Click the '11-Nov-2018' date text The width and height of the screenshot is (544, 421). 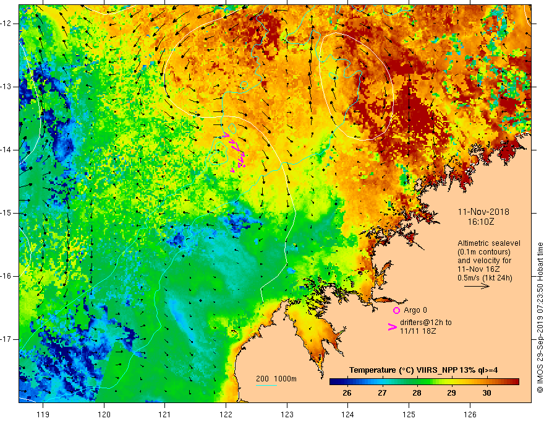click(483, 212)
